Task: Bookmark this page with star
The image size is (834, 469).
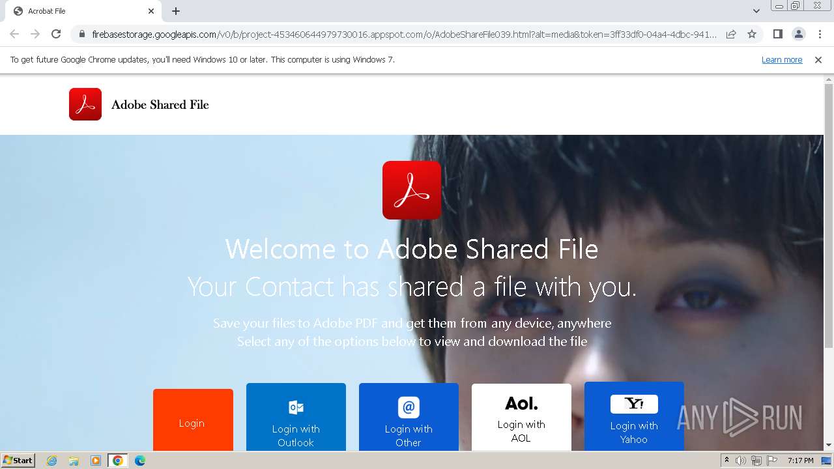Action: click(x=752, y=34)
